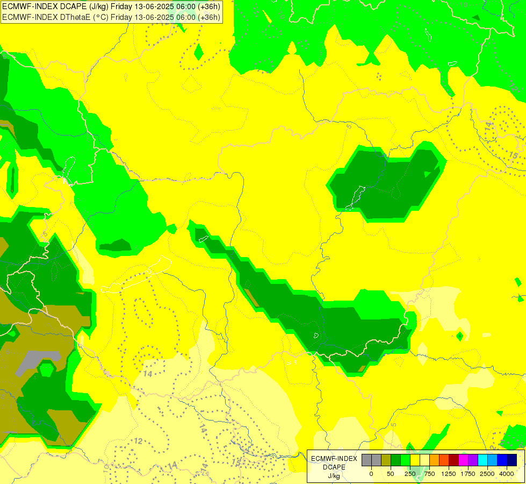The width and height of the screenshot is (526, 484).
Task: Click the gray swatch between 0 and 50
Action: click(x=377, y=460)
